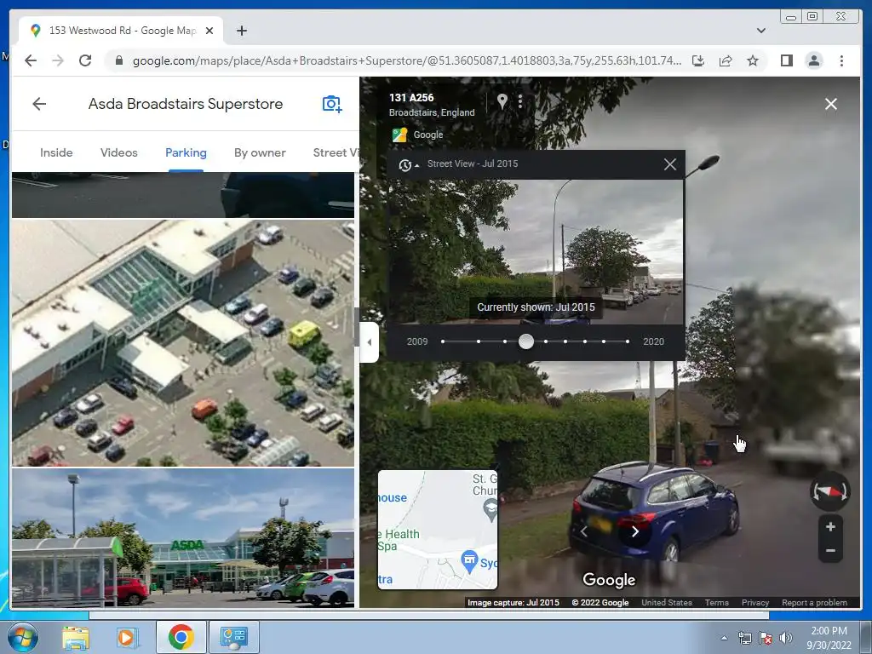This screenshot has width=872, height=654.
Task: Open the Street View photos tab
Action: pos(336,152)
